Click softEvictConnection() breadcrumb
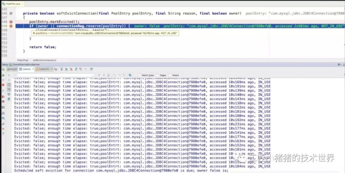Viewport: 345px width, 173px height. point(45,60)
